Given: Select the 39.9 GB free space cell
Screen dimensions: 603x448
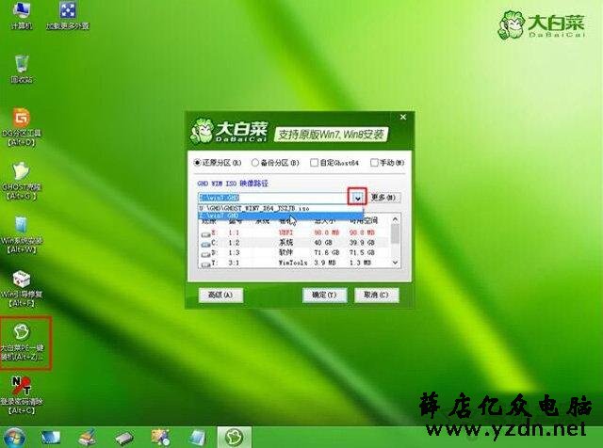Looking at the screenshot, I should [x=362, y=243].
